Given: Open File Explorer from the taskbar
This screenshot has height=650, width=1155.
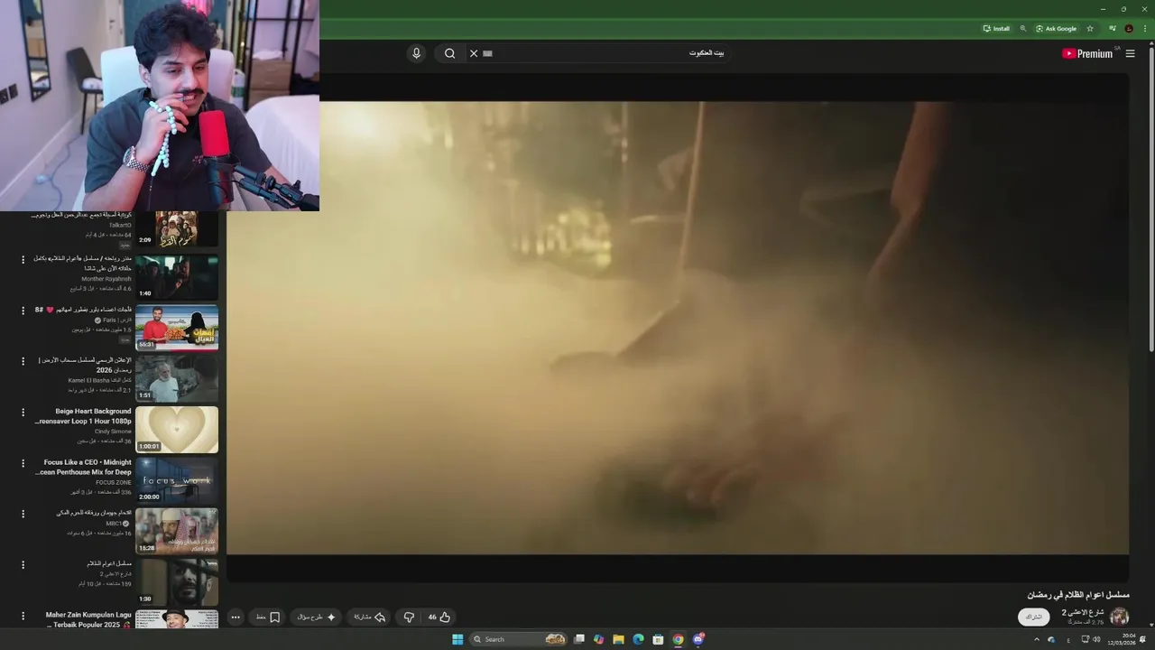Looking at the screenshot, I should pyautogui.click(x=618, y=639).
